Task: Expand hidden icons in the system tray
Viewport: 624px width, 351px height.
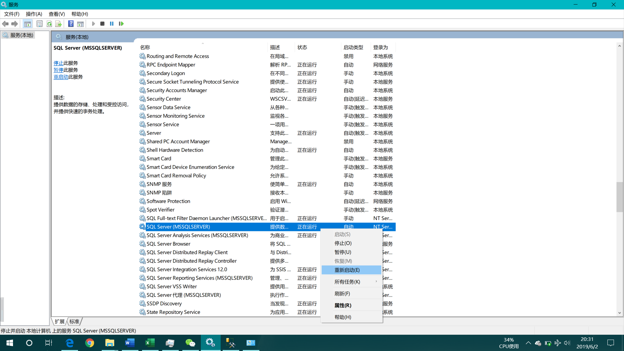Action: [x=528, y=343]
